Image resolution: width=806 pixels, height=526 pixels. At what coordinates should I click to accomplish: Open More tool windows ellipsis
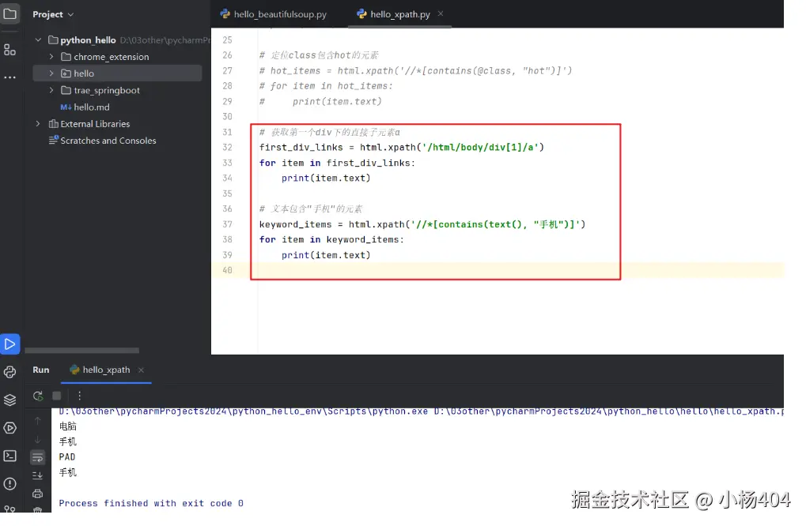9,77
